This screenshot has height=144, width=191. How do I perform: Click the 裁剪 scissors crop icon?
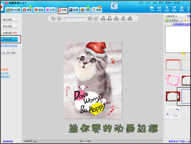click(181, 9)
